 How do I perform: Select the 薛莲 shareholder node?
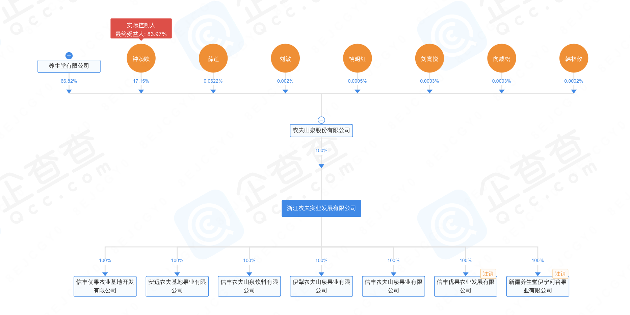213,58
